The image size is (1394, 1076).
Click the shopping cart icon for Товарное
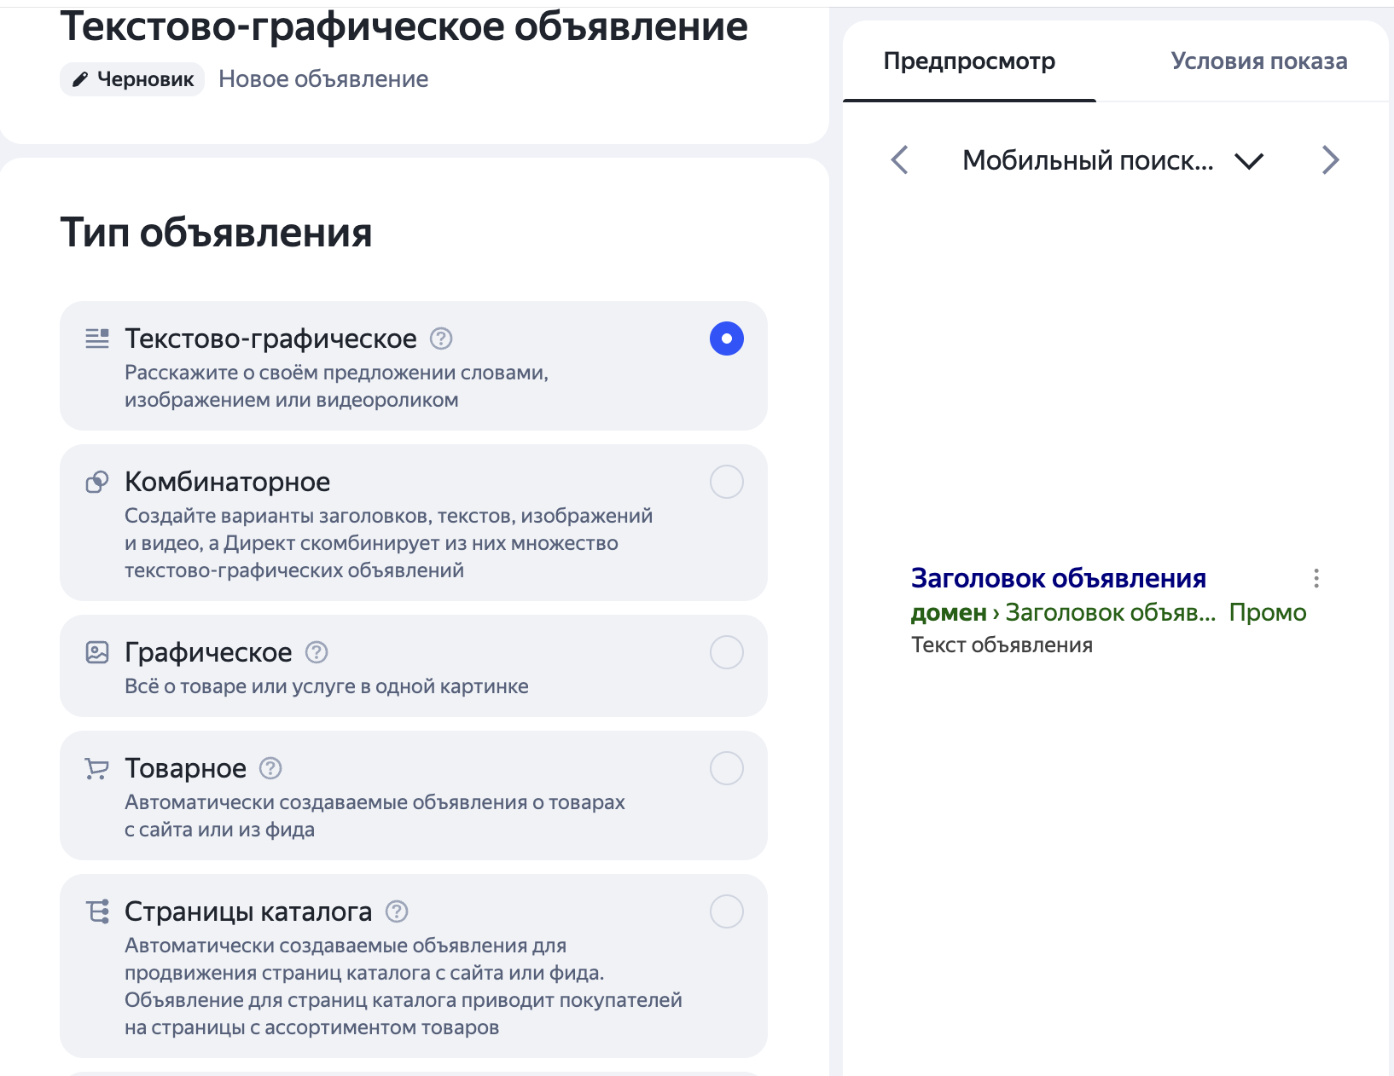pos(96,767)
